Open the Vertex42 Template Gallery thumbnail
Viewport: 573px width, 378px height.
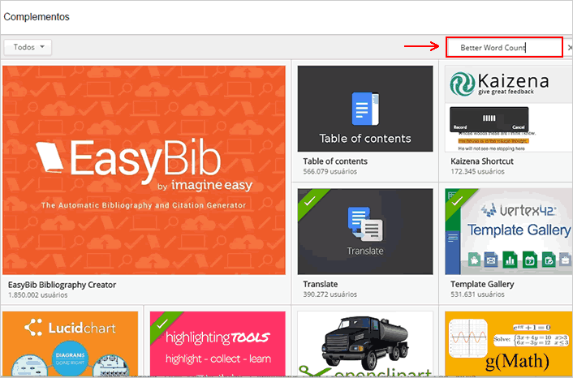click(509, 231)
